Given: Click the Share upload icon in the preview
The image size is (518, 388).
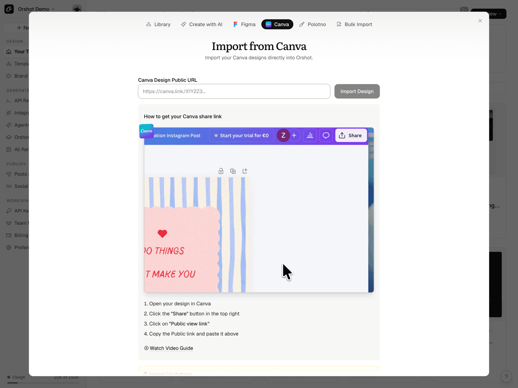Looking at the screenshot, I should coord(342,135).
